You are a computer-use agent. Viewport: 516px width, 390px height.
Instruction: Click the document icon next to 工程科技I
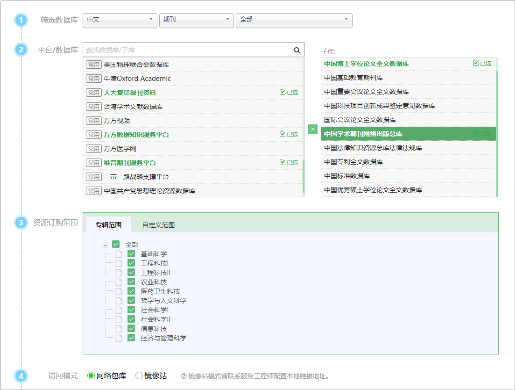(119, 263)
